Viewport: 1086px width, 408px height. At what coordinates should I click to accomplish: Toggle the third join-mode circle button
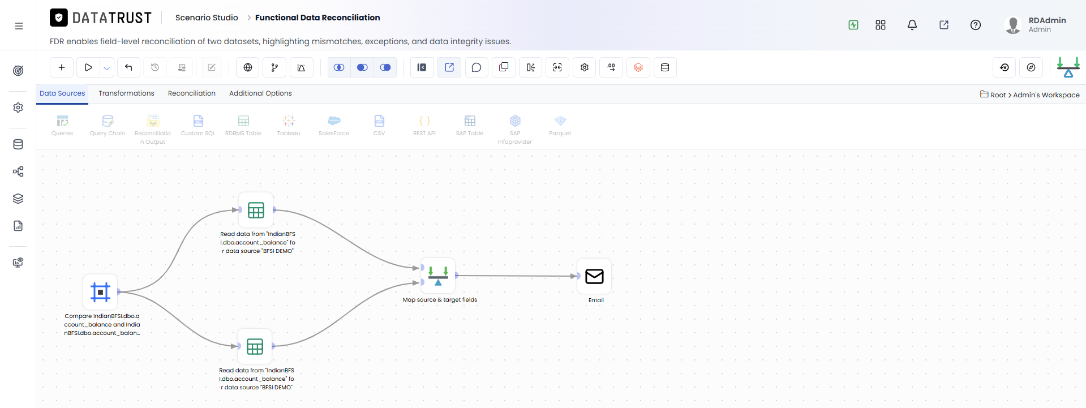tap(385, 67)
